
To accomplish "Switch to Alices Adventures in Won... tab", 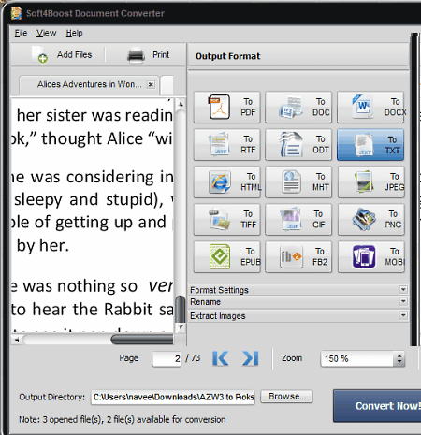I will point(89,84).
